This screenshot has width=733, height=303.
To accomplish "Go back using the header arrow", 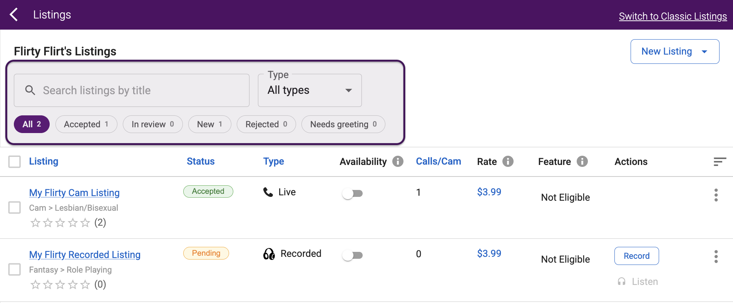I will click(14, 15).
